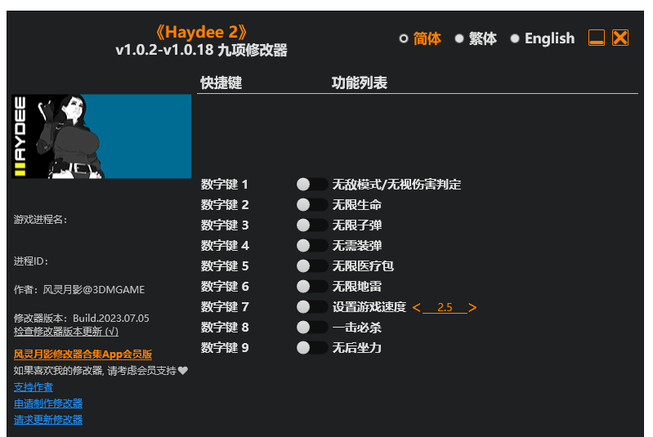
Task: Enable 无限生命 toggle
Action: tap(312, 205)
